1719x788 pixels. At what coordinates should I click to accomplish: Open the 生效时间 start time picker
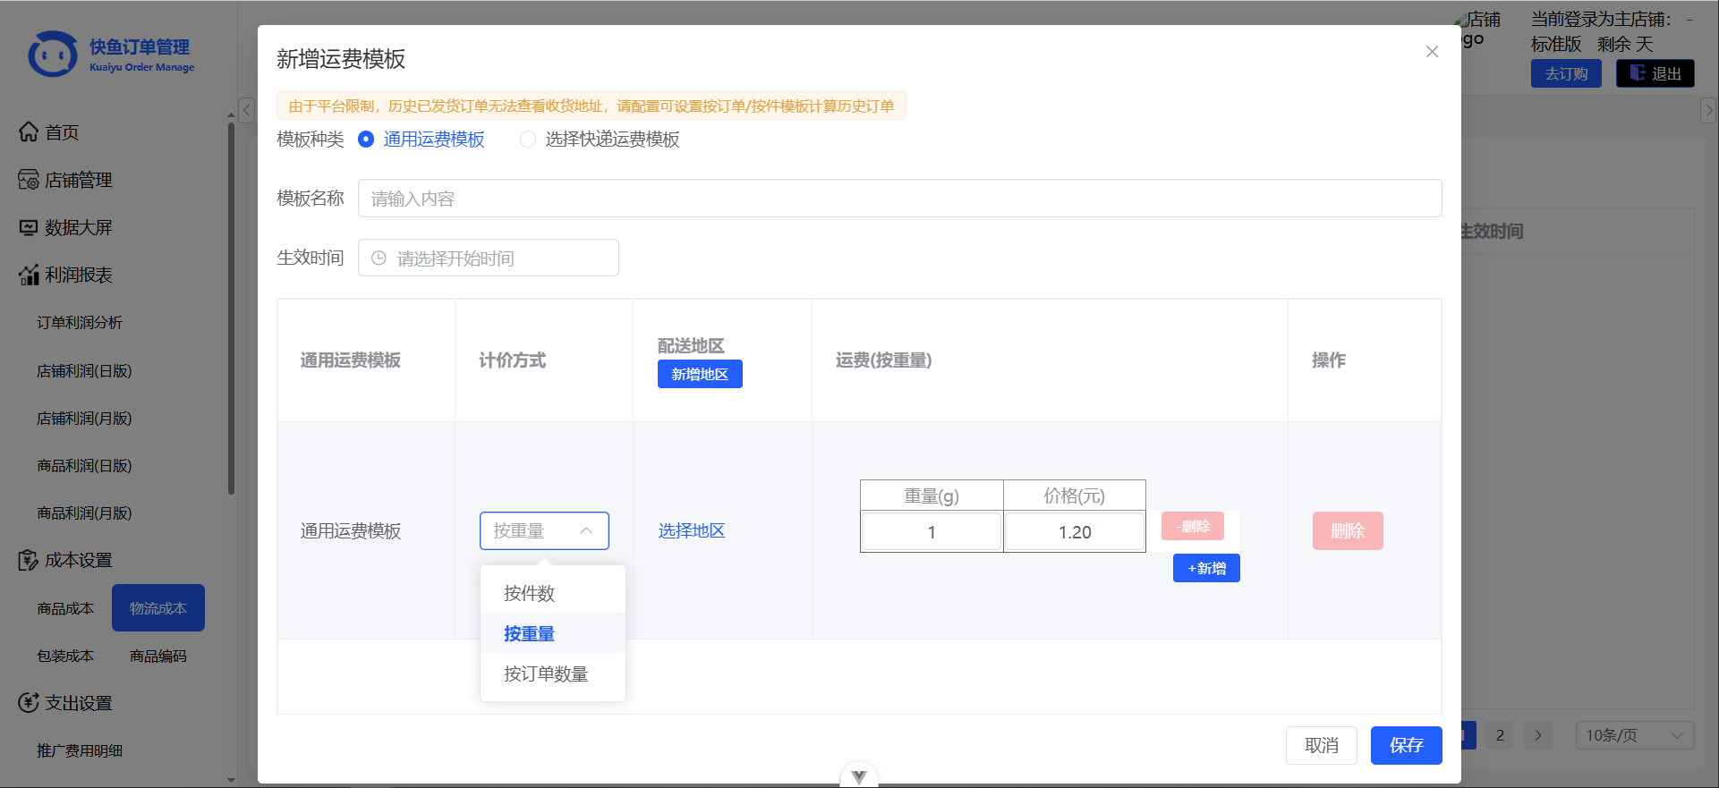(x=489, y=258)
